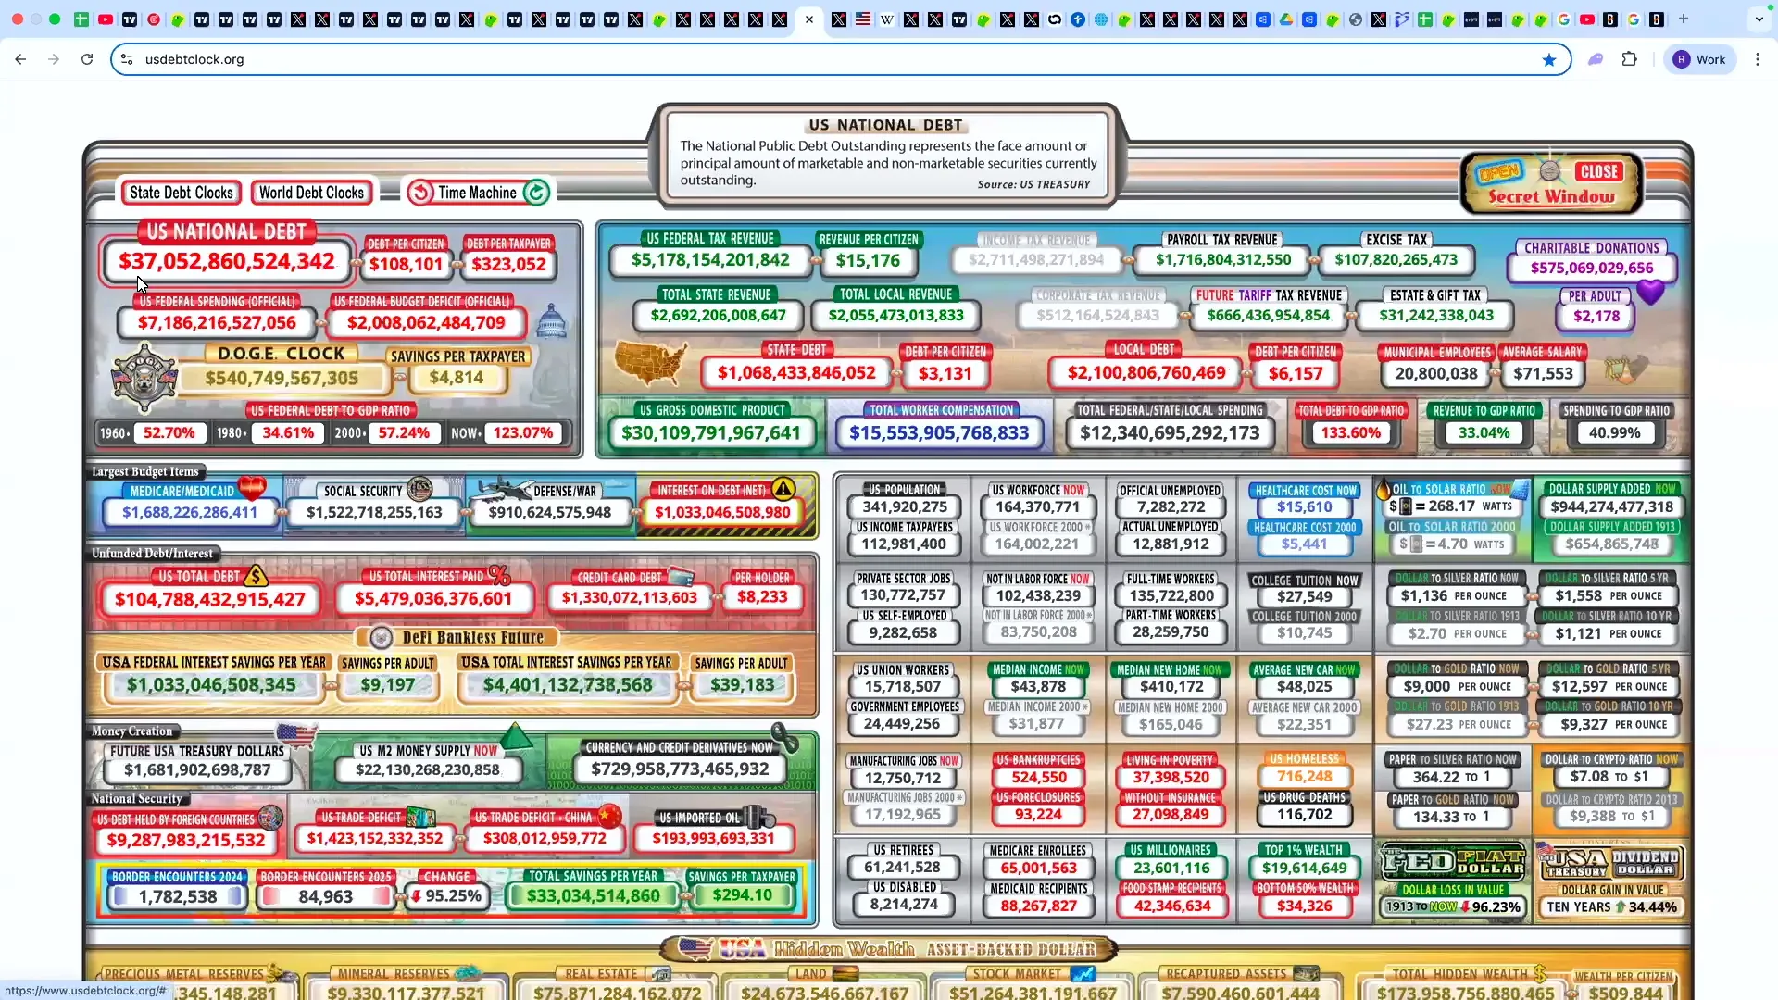Image resolution: width=1778 pixels, height=1000 pixels.
Task: Click the red CLOSE Secret Window button
Action: 1599,171
